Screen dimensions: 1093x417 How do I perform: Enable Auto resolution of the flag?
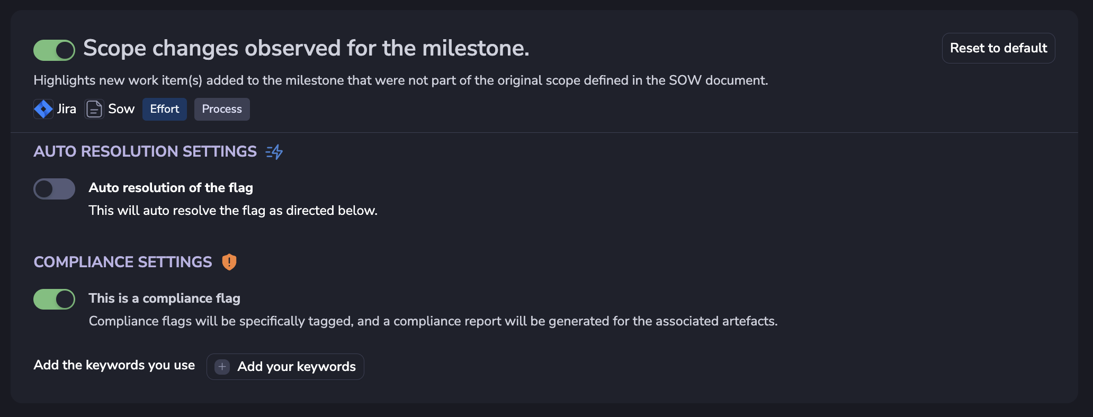(54, 189)
